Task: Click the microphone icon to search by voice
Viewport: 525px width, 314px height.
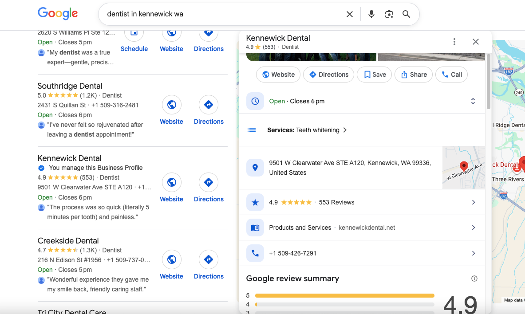Action: [371, 14]
